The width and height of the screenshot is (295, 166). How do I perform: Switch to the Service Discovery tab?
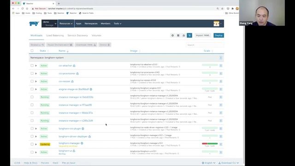(x=77, y=36)
